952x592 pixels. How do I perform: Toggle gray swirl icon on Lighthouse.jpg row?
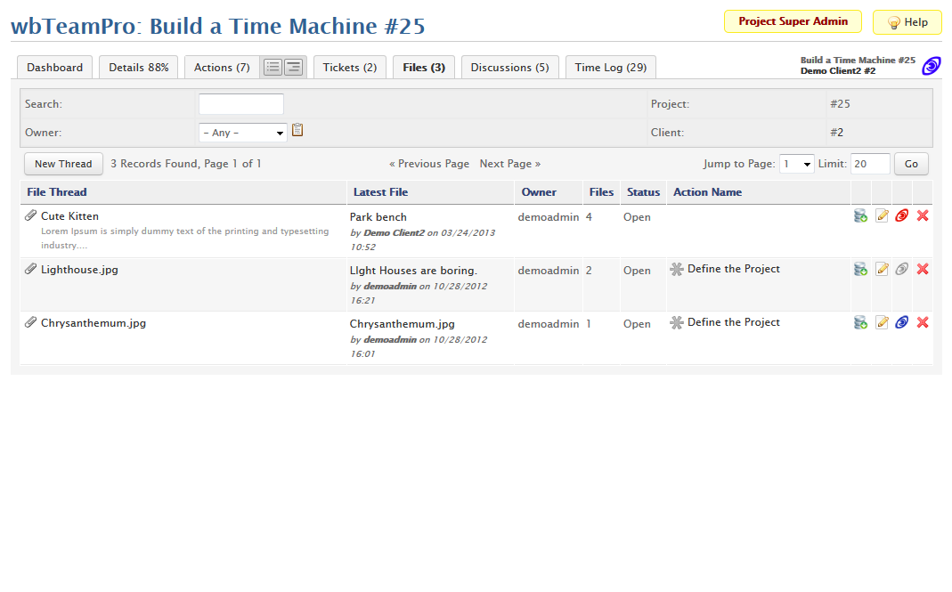point(902,269)
